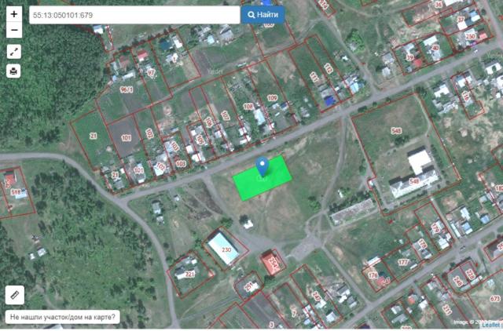Select parcel labeled 116
Image resolution: width=503 pixels, height=331 pixels.
point(465,96)
